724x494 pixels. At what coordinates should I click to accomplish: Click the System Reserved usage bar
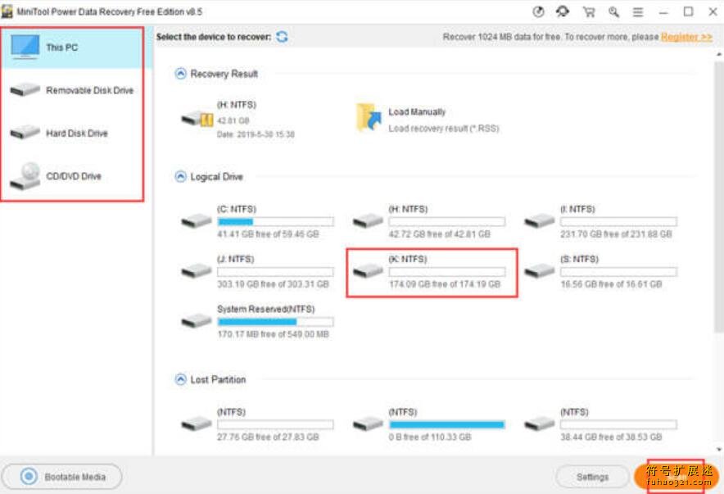[x=276, y=321]
